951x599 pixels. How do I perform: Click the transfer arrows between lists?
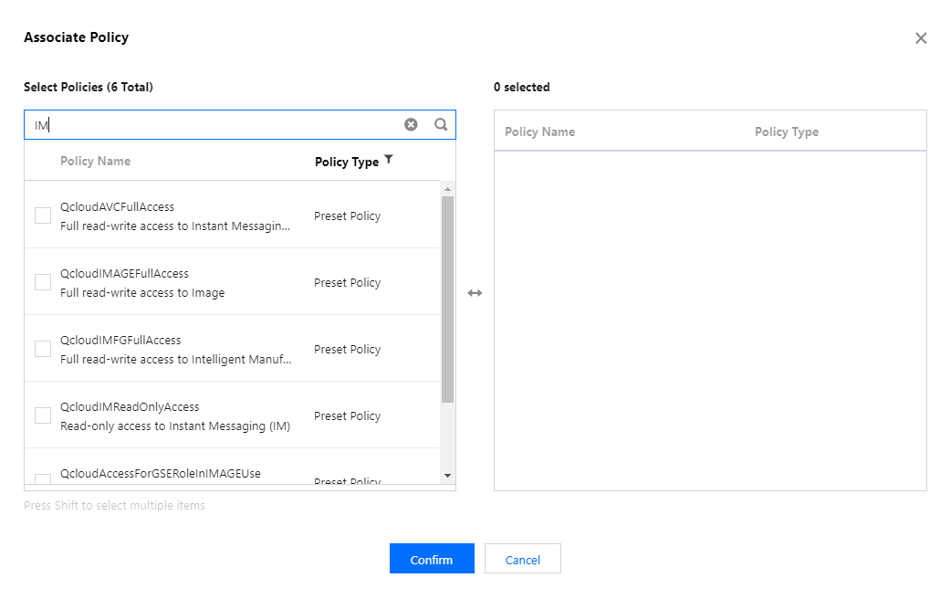[x=475, y=293]
